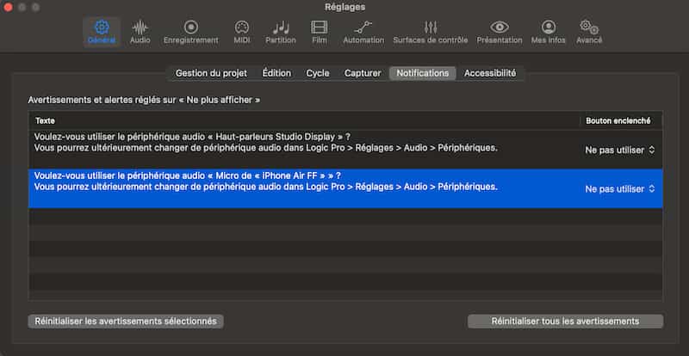Open the Général settings pane

pos(102,32)
